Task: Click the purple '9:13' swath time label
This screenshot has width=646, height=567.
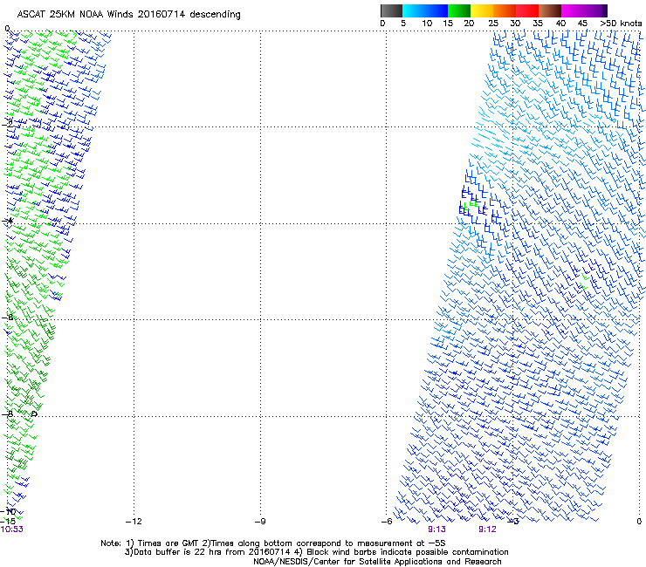Action: (436, 529)
